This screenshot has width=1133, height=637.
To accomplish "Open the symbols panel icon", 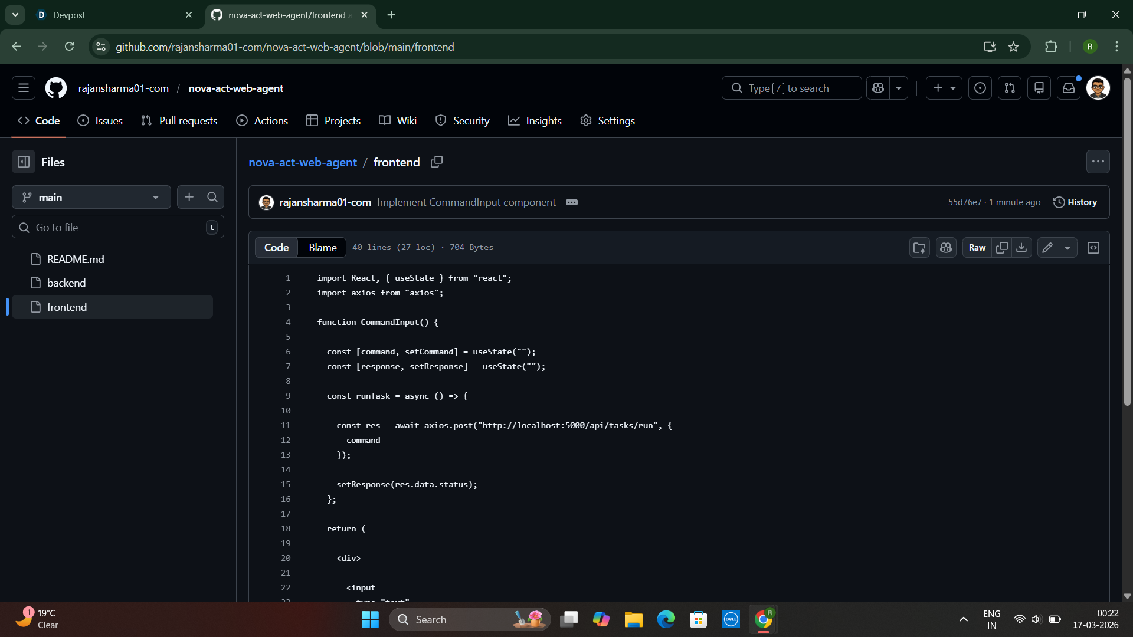I will point(1093,248).
